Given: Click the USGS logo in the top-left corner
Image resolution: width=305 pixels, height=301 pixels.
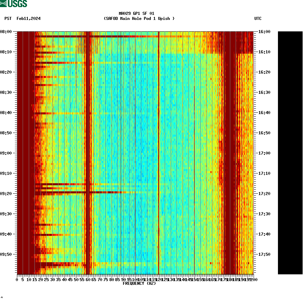Looking at the screenshot, I should (x=14, y=3).
